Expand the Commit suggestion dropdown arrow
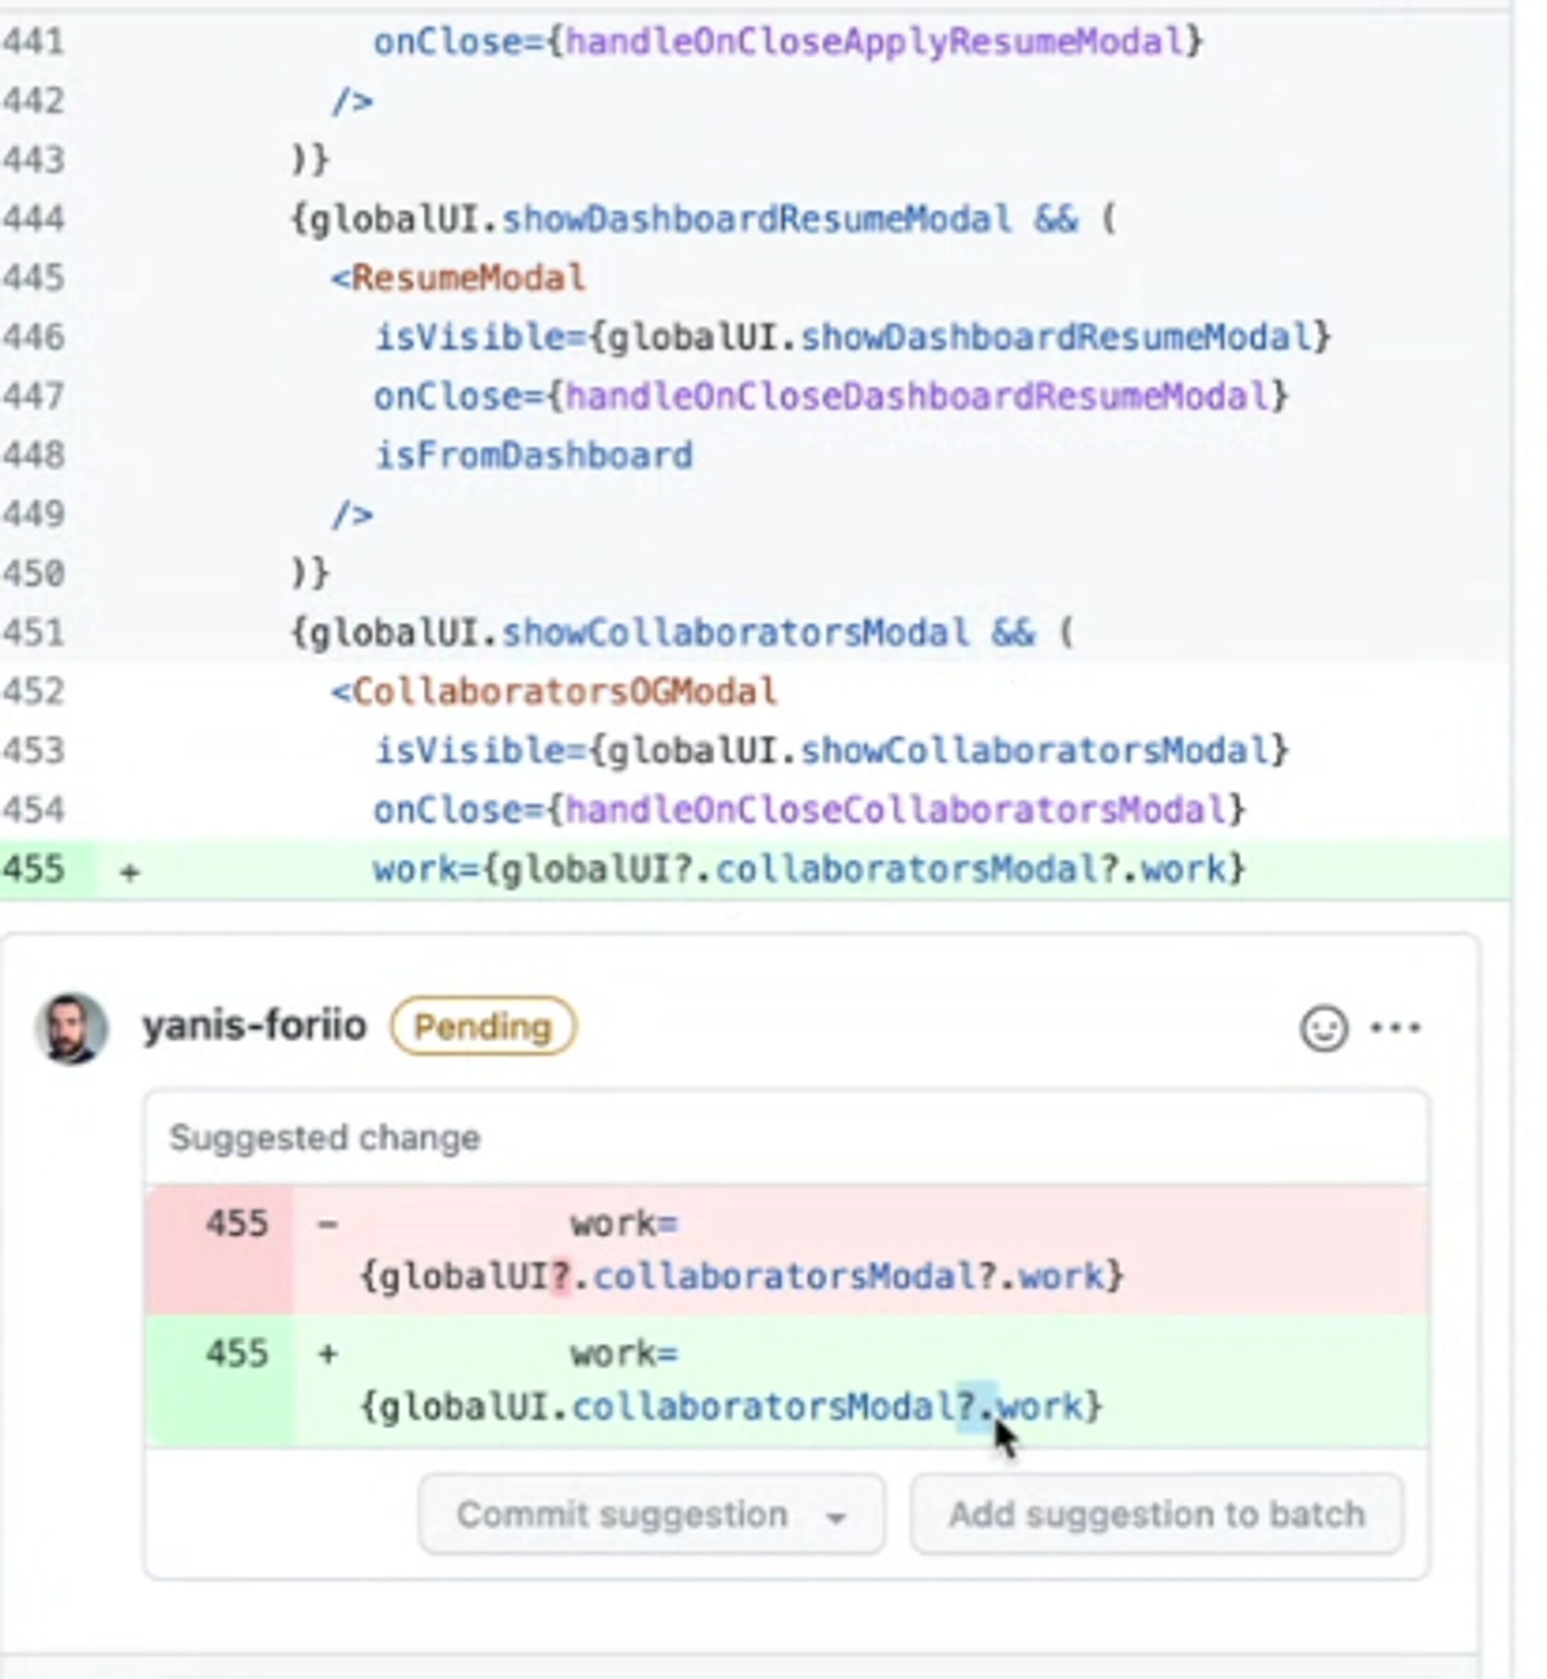The height and width of the screenshot is (1679, 1547). (835, 1516)
